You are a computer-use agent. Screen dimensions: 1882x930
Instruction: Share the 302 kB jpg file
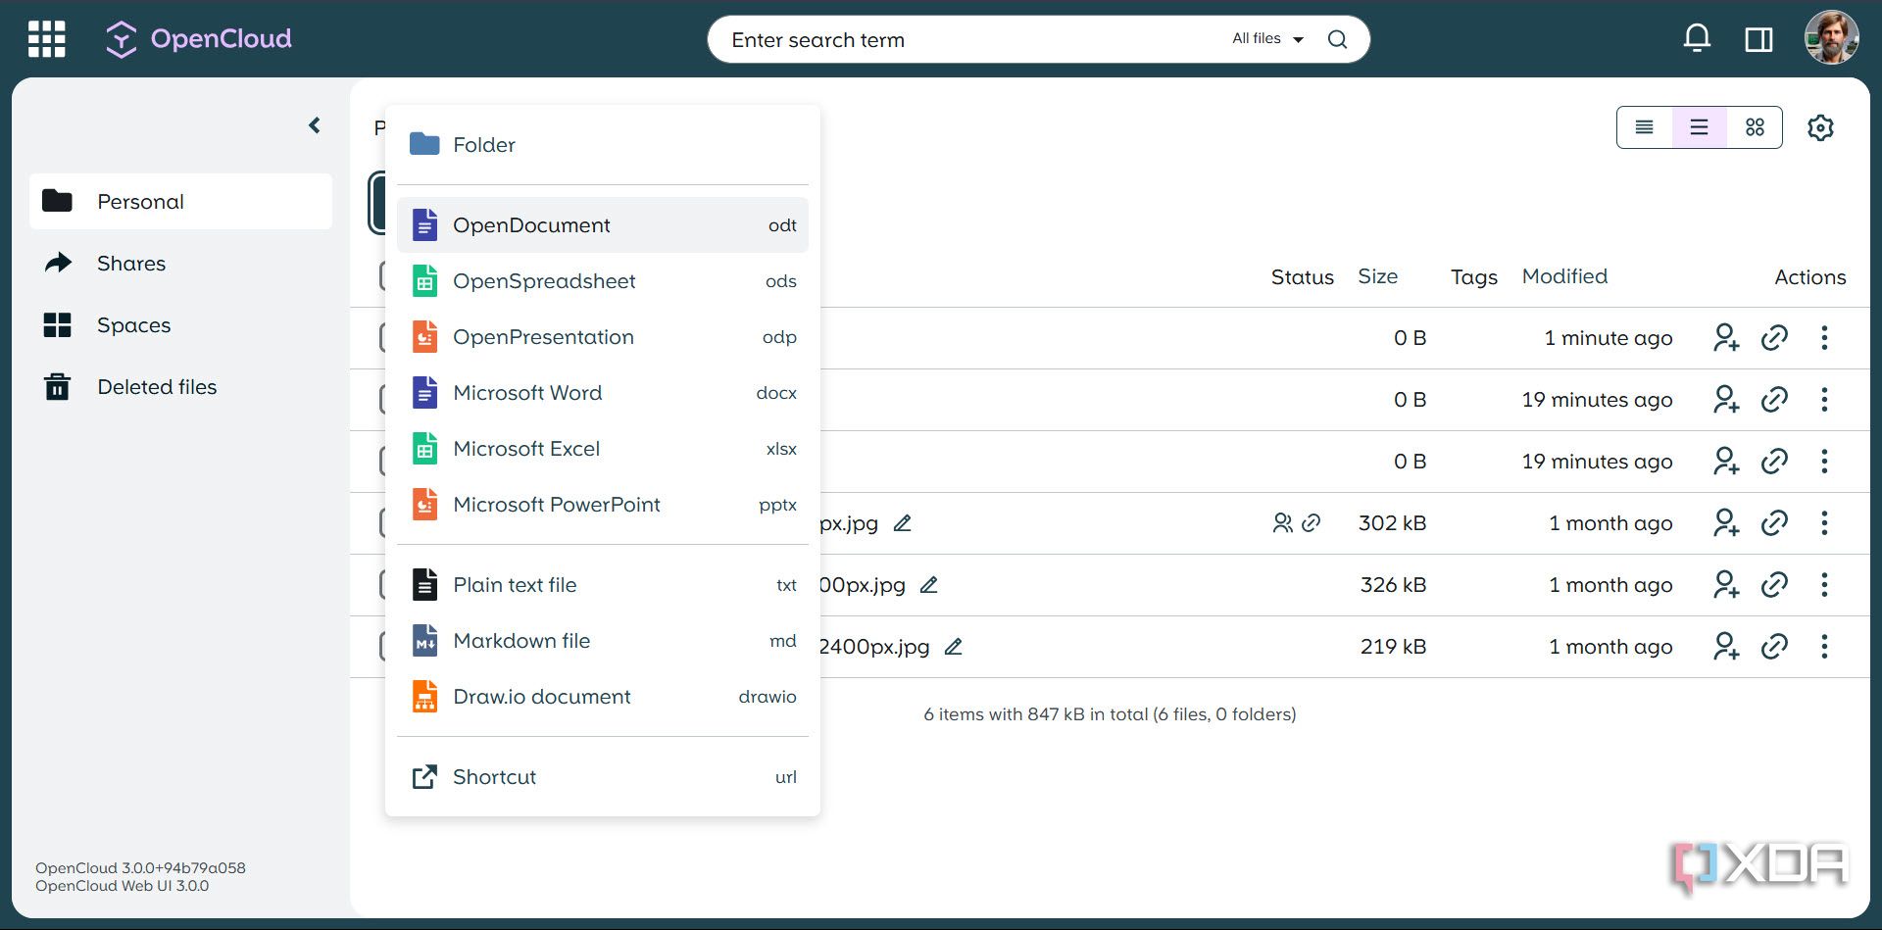1726,523
